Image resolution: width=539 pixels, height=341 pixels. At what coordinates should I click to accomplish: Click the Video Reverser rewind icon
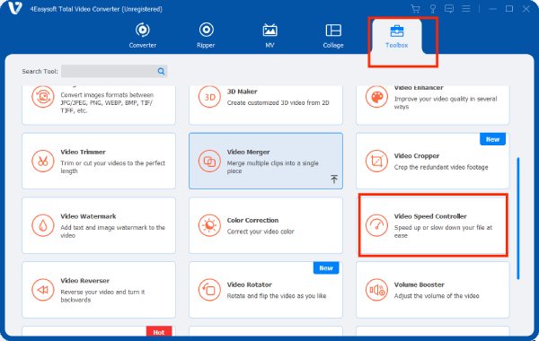[43, 290]
